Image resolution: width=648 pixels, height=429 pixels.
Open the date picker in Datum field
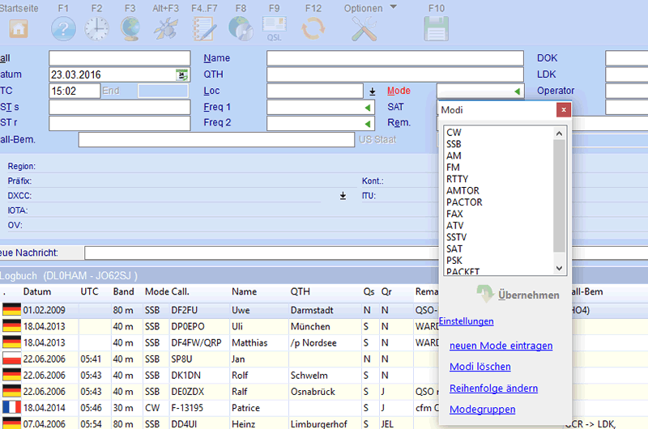tap(182, 74)
